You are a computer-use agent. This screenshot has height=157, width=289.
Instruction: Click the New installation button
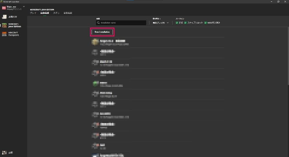click(x=102, y=32)
